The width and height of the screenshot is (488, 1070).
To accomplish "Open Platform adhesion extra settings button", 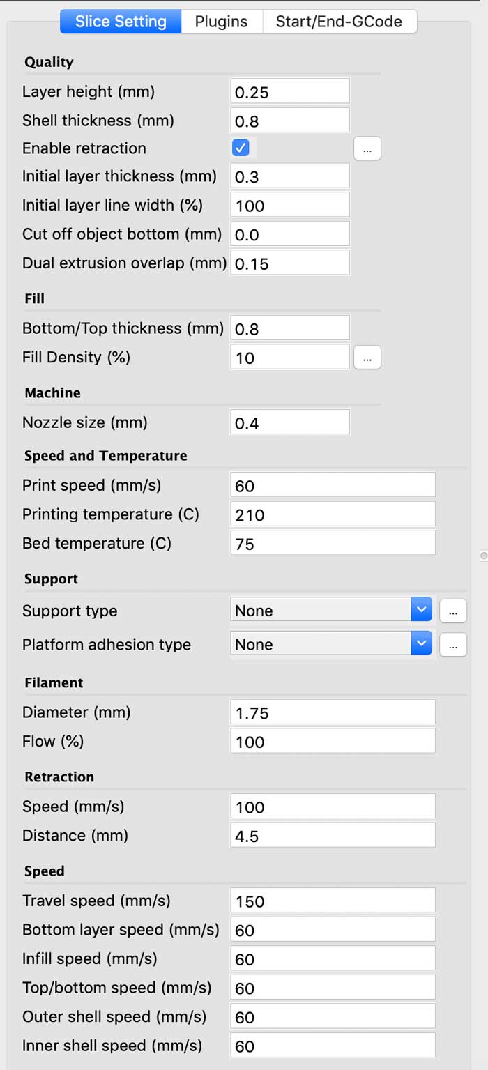I will [452, 645].
